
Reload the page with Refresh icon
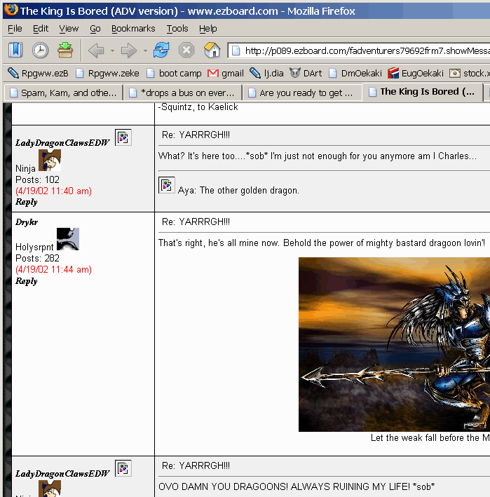point(161,50)
